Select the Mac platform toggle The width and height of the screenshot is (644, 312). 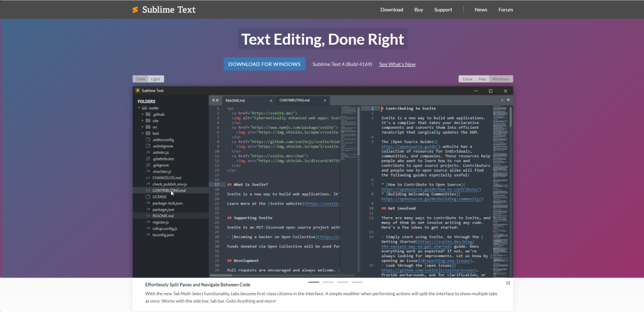click(482, 79)
